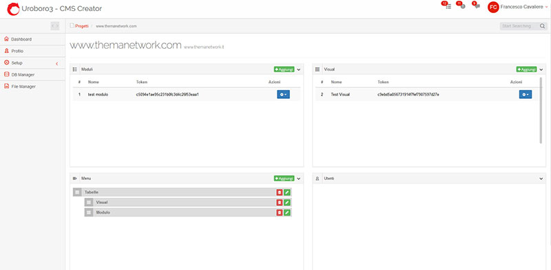Click test modulo token c5094e1ae95c...
Screen dimensions: 551x270
click(167, 95)
